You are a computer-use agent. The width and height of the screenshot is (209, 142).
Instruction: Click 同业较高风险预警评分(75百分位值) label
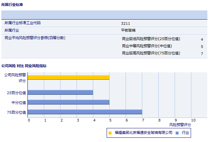point(151,53)
